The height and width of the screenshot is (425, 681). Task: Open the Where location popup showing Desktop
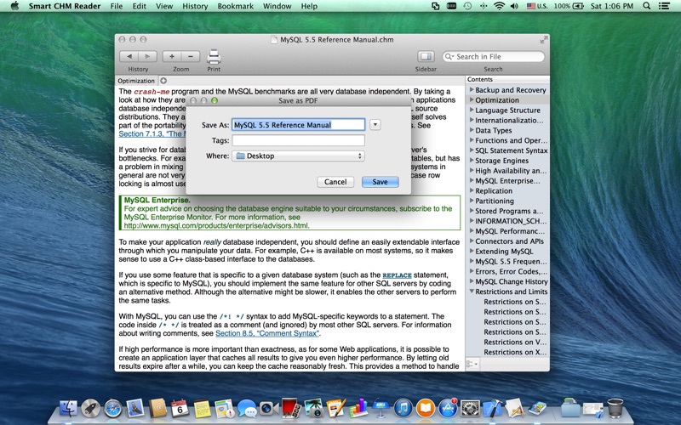[x=299, y=156]
